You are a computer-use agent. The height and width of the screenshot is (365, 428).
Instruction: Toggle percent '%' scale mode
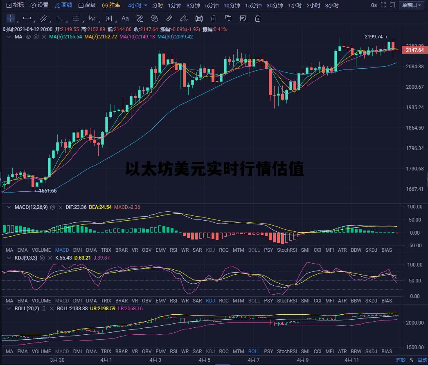tap(411, 360)
